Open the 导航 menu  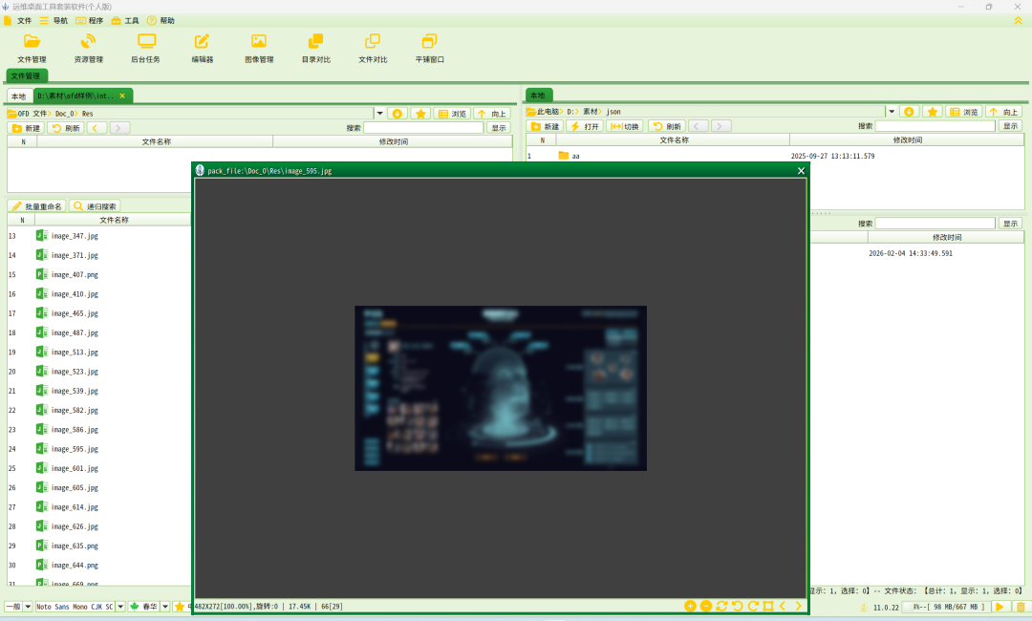pos(54,20)
